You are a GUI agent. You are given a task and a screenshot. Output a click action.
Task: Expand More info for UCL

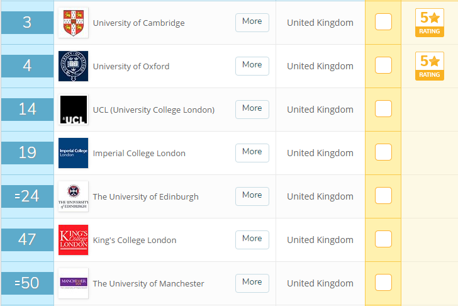[x=252, y=109]
